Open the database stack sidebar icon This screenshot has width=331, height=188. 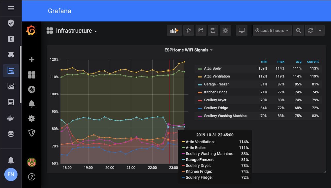pos(11,134)
